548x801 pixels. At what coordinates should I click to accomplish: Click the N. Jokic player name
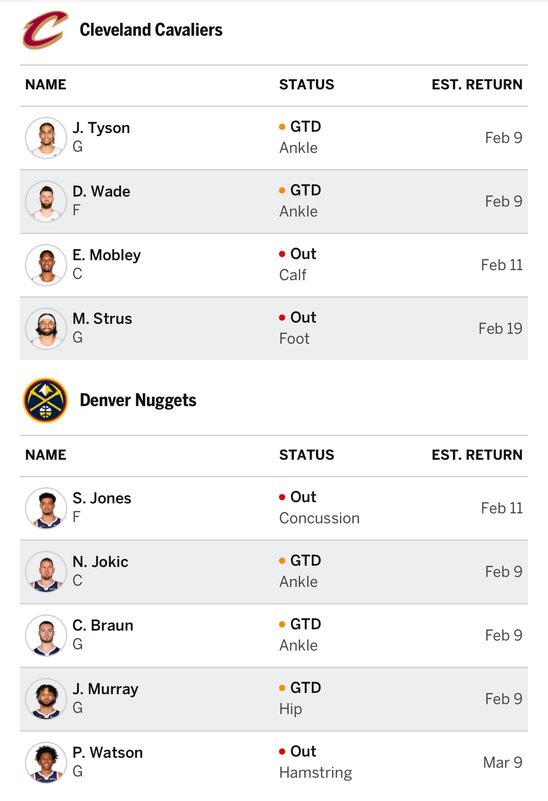100,562
